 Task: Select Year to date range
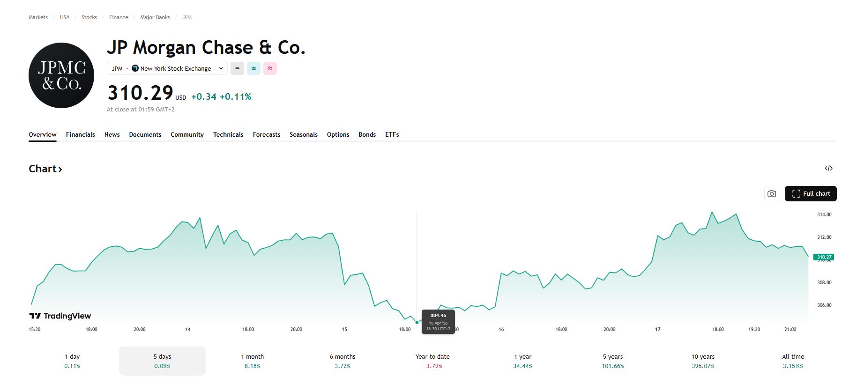click(x=432, y=361)
